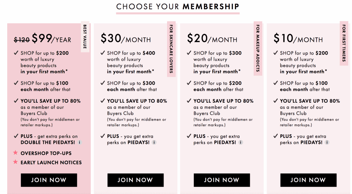Select FOR FIRST TIMERS ribbon tag
This screenshot has height=194, width=352.
pos(344,44)
